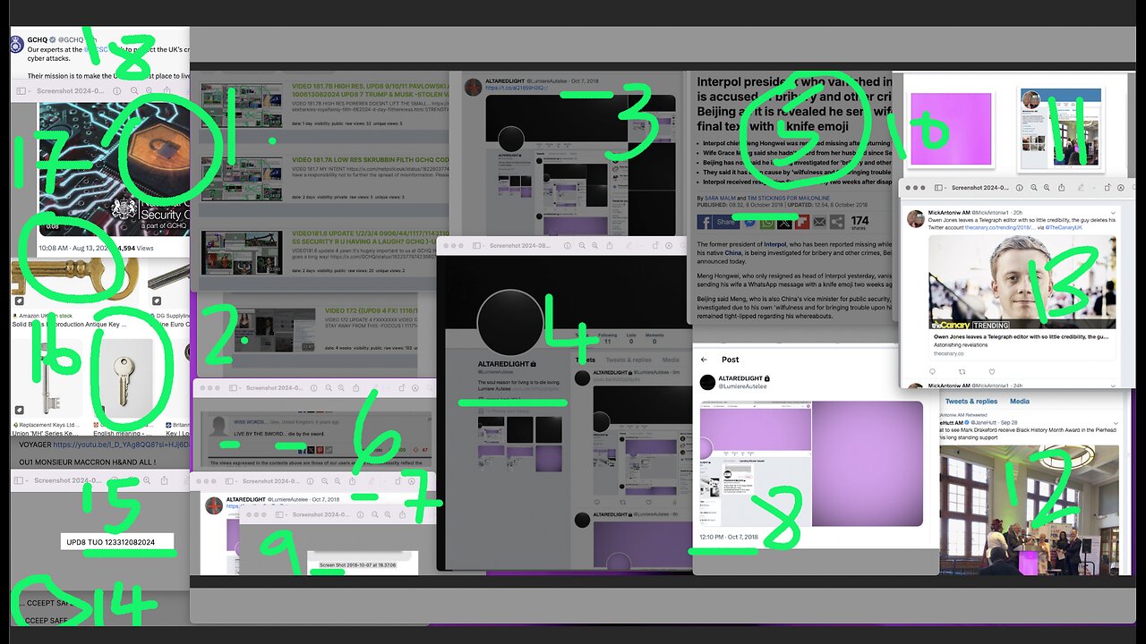
Task: Zoom out in ALTAREDLIGHT profile Preview window
Action: [582, 246]
